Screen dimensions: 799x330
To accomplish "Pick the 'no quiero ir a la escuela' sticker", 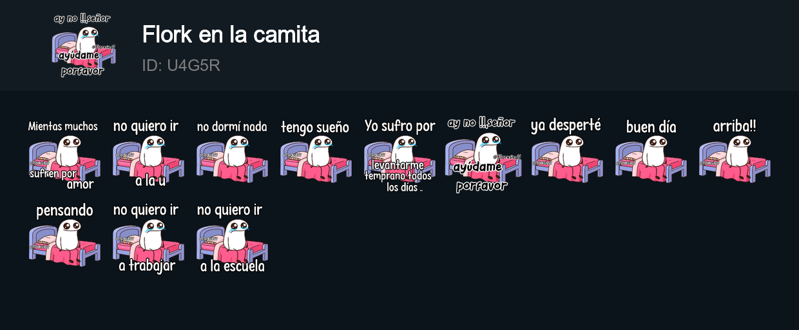I will pos(232,238).
